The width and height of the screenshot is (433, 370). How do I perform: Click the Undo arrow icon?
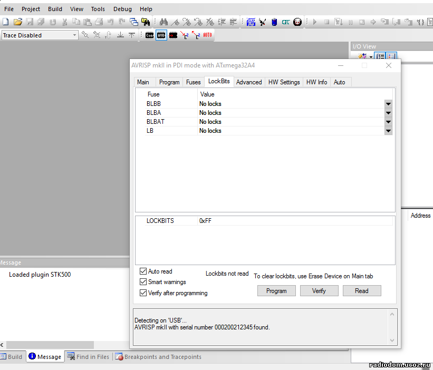[110, 22]
